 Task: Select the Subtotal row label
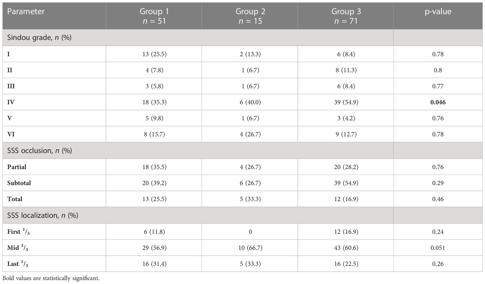click(19, 183)
